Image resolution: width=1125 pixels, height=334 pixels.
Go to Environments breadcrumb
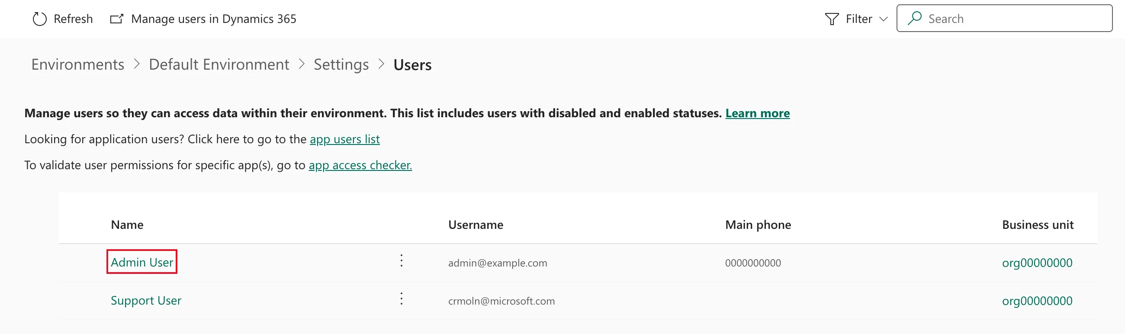pos(78,64)
